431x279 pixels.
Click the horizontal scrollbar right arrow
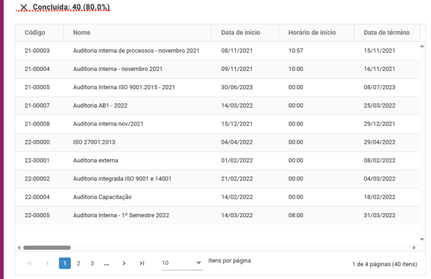[x=414, y=247]
